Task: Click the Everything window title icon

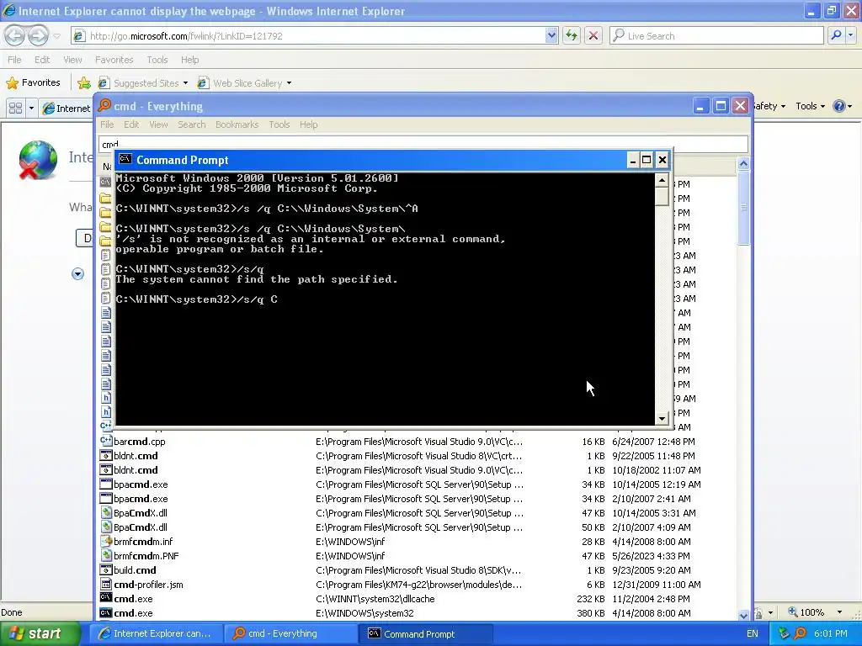Action: [x=104, y=105]
